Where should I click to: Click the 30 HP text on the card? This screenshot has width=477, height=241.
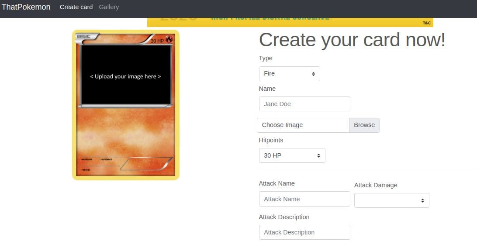(x=157, y=41)
